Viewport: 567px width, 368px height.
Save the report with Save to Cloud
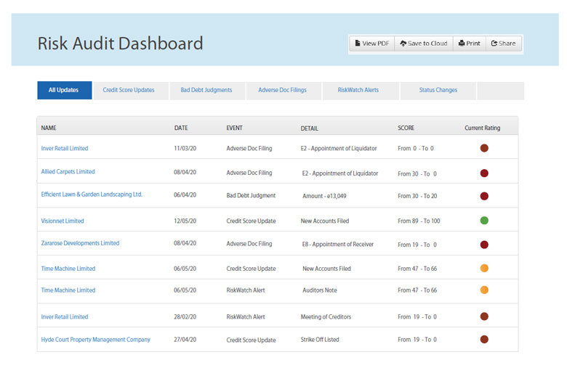click(424, 44)
